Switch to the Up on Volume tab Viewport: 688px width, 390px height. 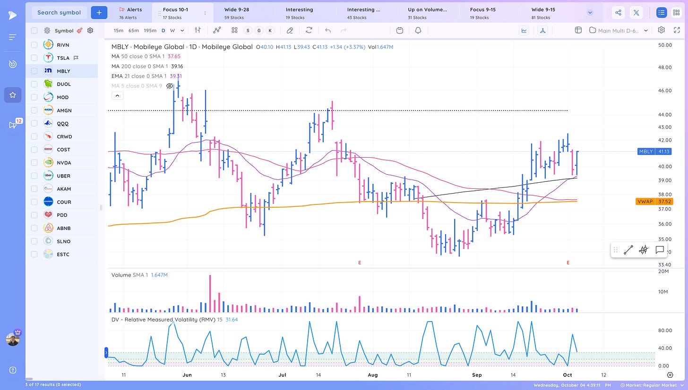(x=428, y=13)
